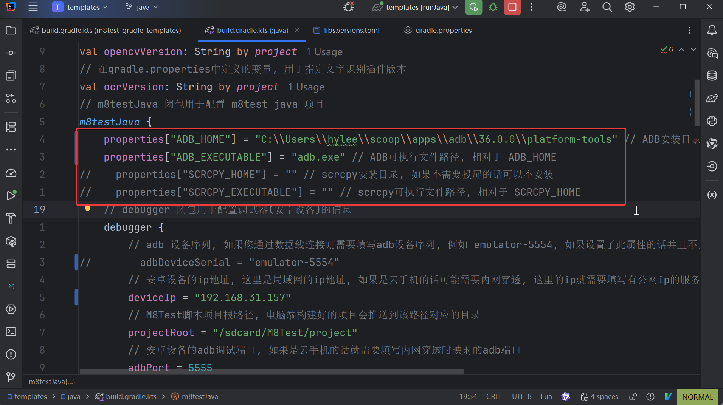
Task: Click the CRLF line separator selector
Action: click(494, 397)
